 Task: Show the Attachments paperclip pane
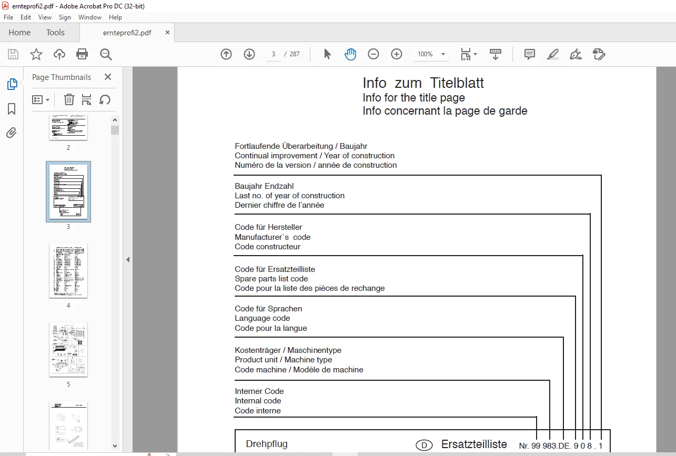[12, 133]
